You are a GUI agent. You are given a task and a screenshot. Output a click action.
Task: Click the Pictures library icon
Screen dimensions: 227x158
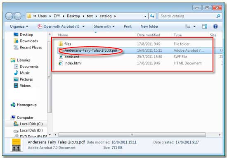[x=16, y=79]
